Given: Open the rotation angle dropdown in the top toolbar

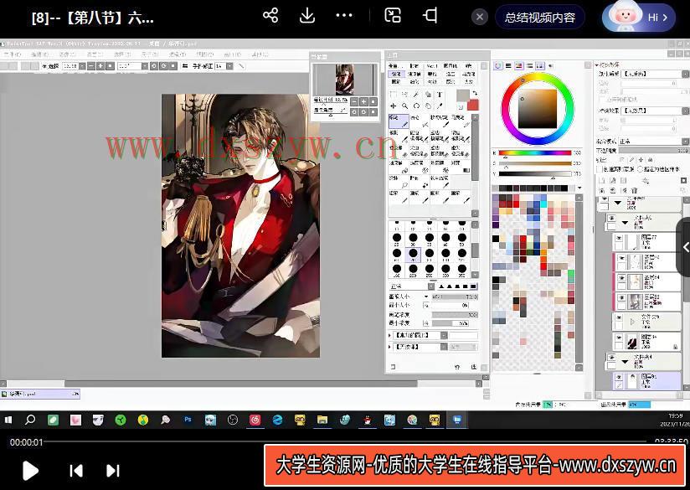Looking at the screenshot, I should [x=144, y=66].
